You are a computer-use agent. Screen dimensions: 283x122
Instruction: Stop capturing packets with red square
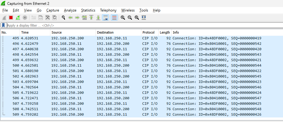click(11, 18)
